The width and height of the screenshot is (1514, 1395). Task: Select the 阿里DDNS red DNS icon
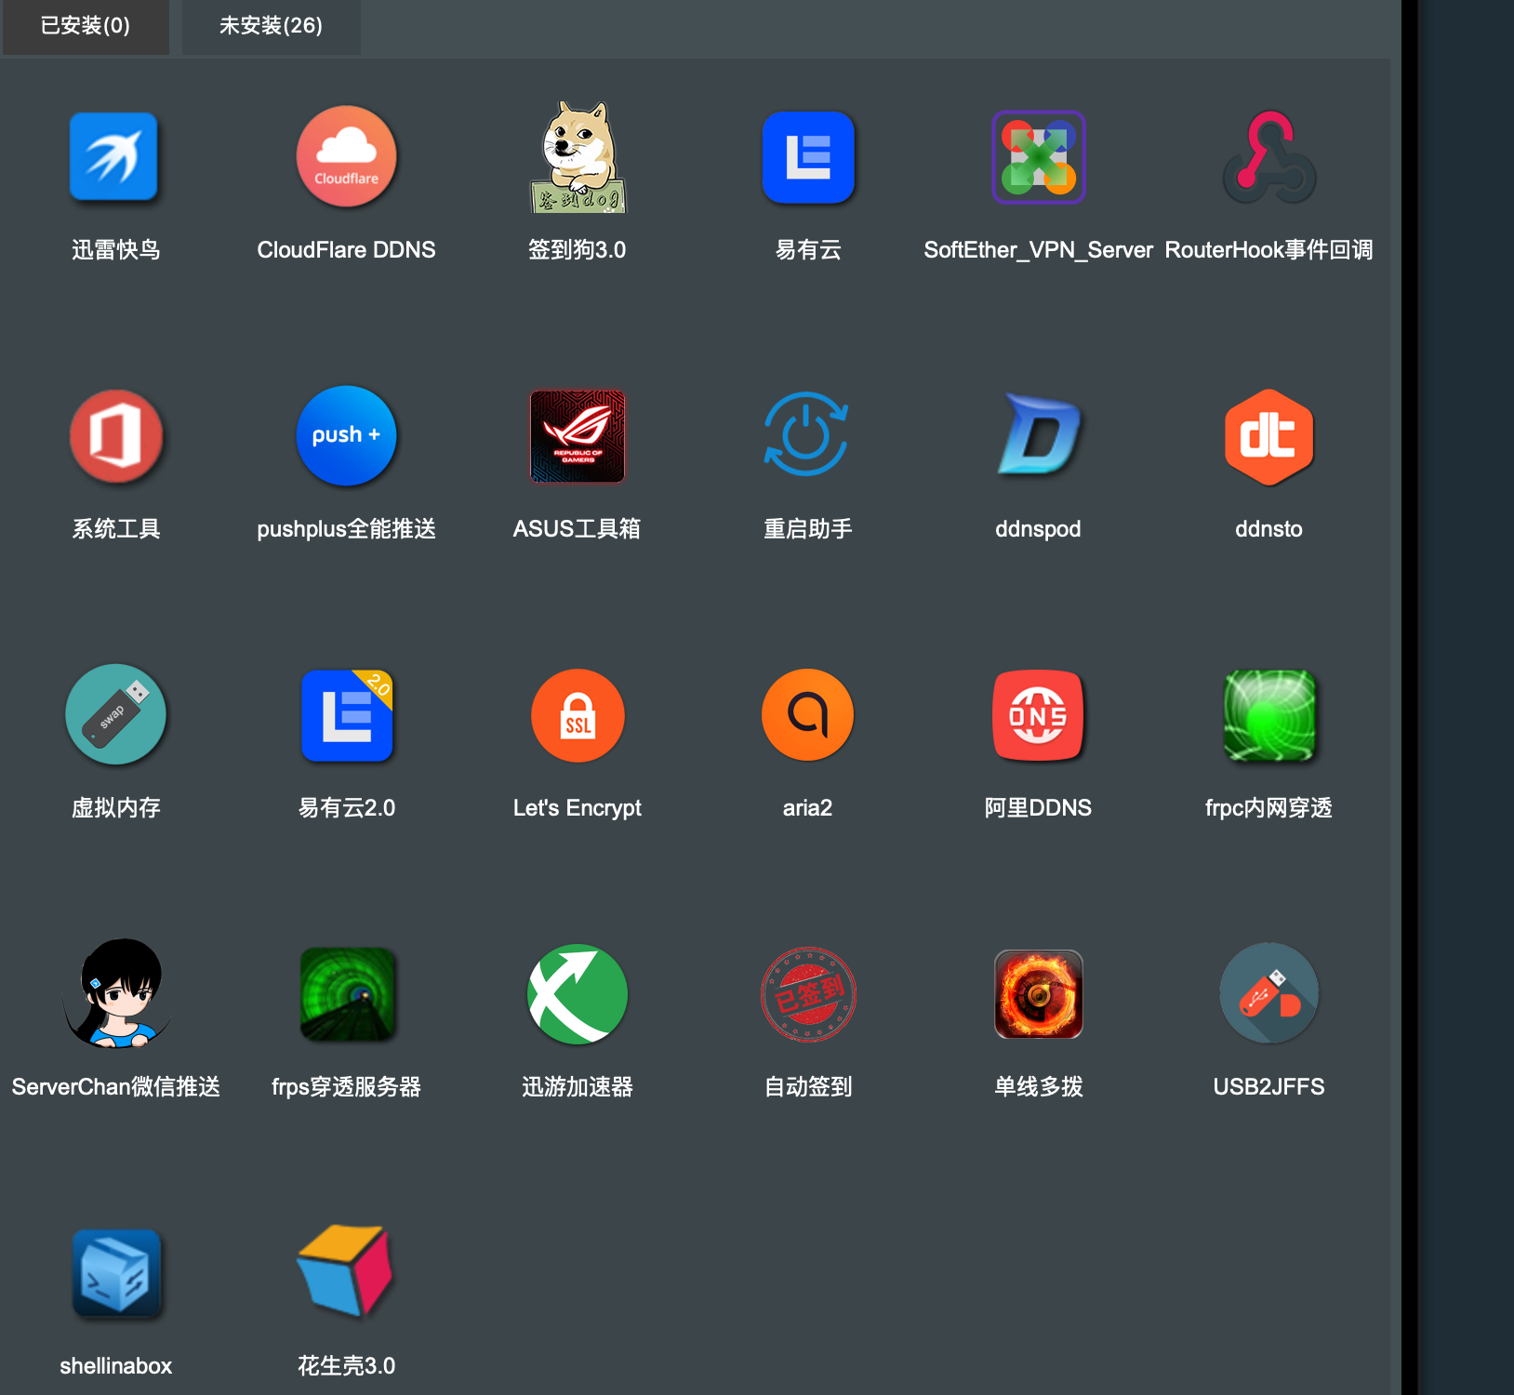tap(1038, 715)
